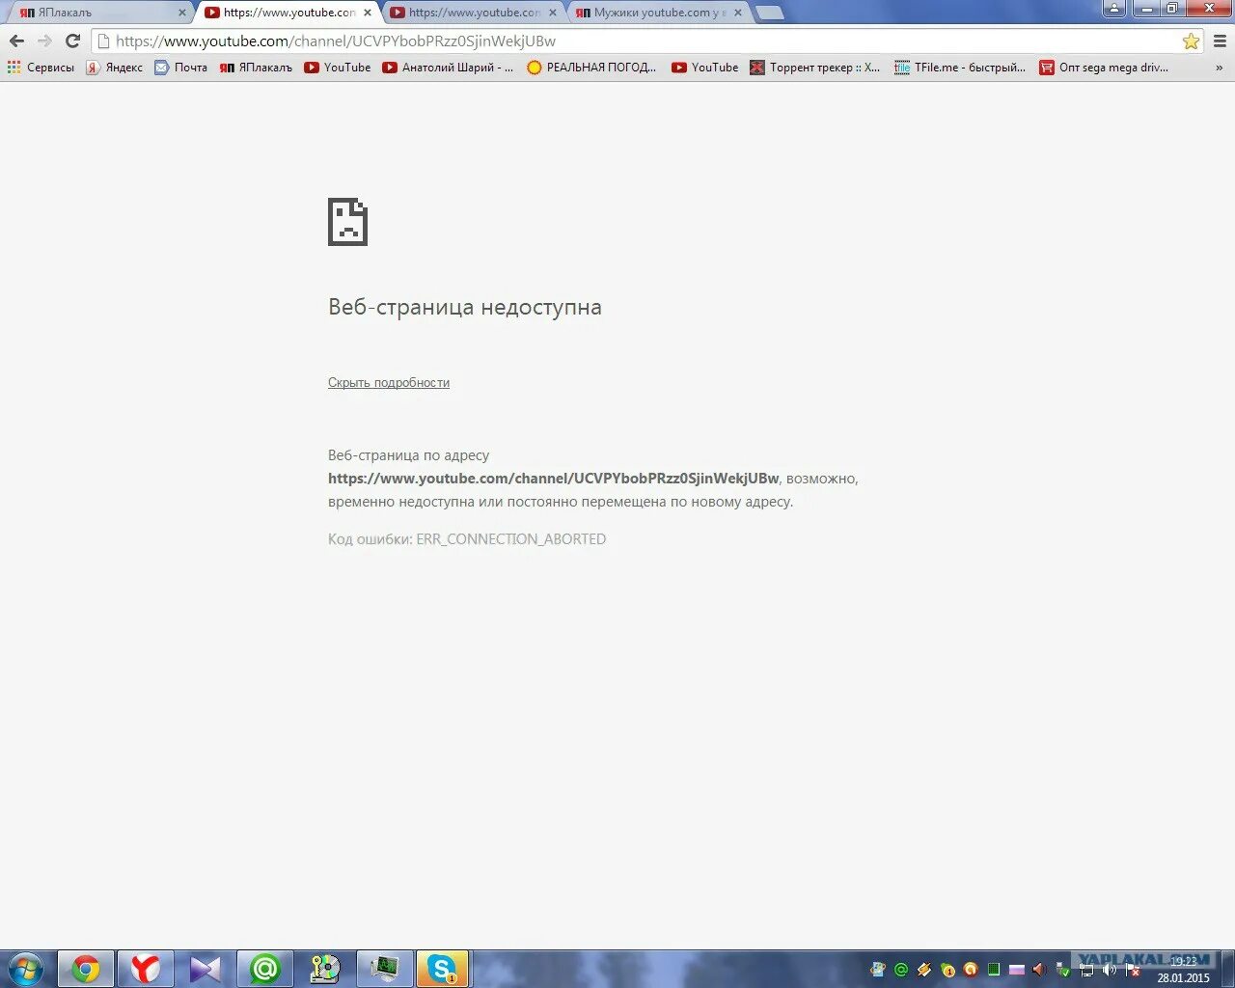Open the Торрент трекер bookmark
The width and height of the screenshot is (1235, 988).
tap(815, 68)
